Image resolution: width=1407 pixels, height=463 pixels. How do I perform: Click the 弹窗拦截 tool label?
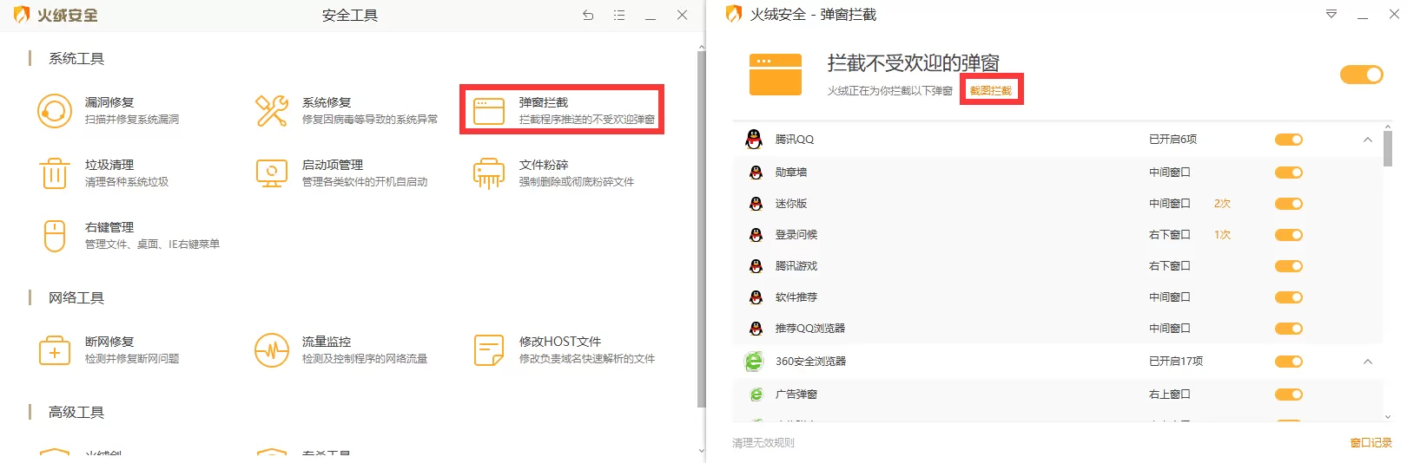tap(544, 102)
